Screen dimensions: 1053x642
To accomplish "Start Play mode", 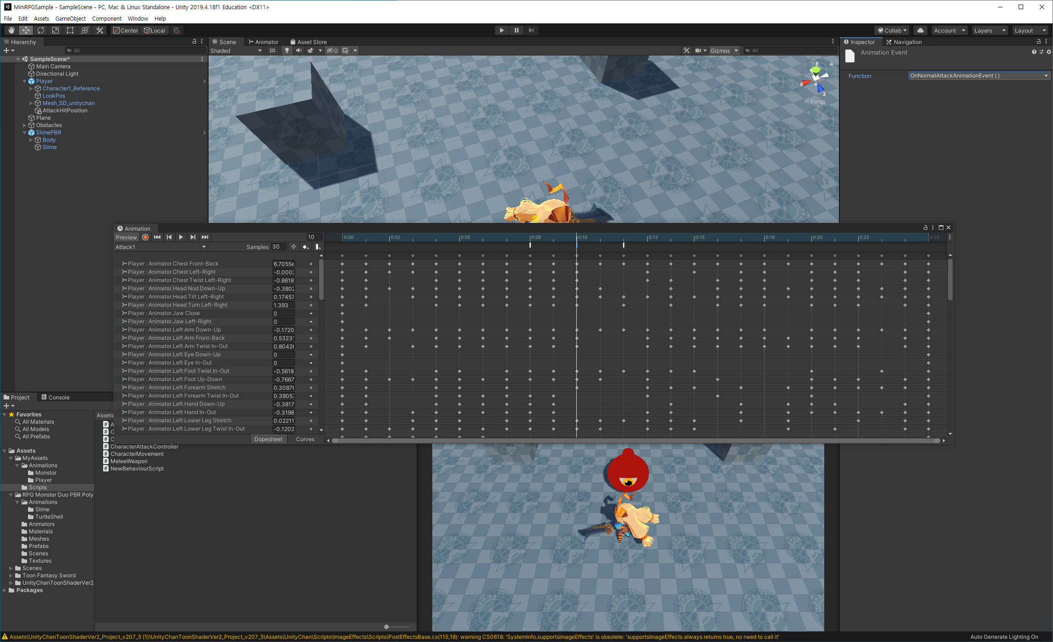I will click(502, 30).
